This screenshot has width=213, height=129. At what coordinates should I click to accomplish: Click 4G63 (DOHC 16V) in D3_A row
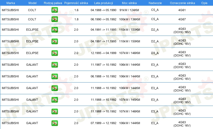(182, 54)
